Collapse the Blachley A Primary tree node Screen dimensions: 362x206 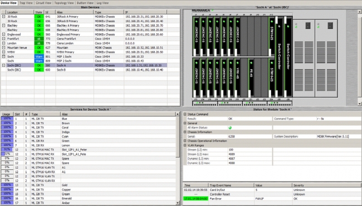click(3, 26)
